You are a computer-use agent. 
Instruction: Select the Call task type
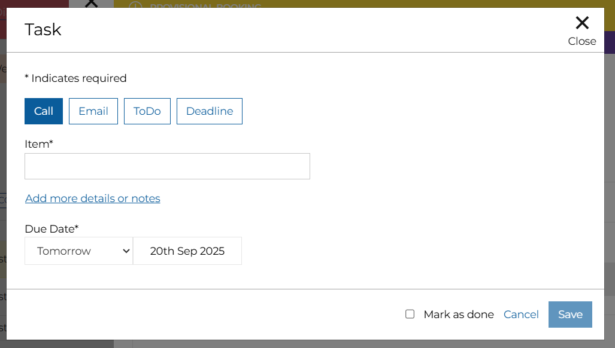click(44, 111)
